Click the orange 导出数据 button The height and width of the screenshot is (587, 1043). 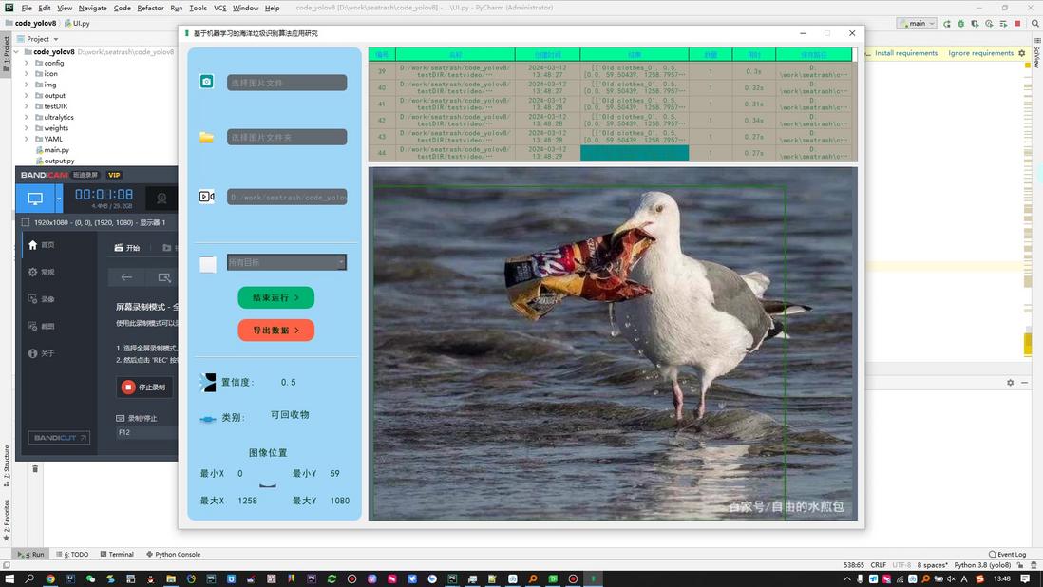click(x=276, y=330)
